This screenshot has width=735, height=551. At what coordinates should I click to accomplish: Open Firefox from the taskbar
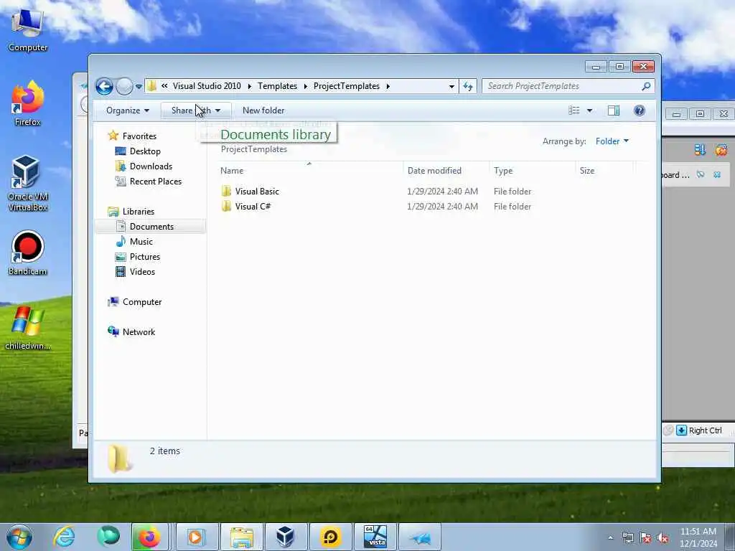(x=149, y=537)
